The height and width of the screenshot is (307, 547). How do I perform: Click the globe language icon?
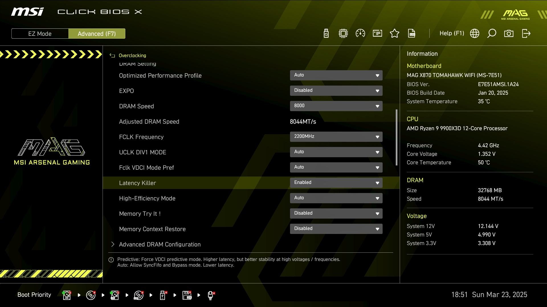[x=475, y=34]
